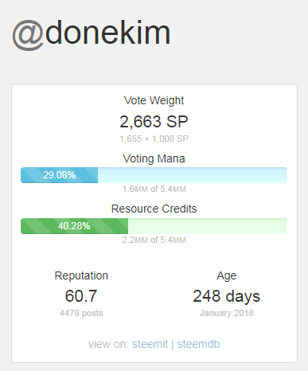The image size is (308, 371).
Task: Click the 1.6MM of 5.4MM mana text
Action: coord(154,189)
